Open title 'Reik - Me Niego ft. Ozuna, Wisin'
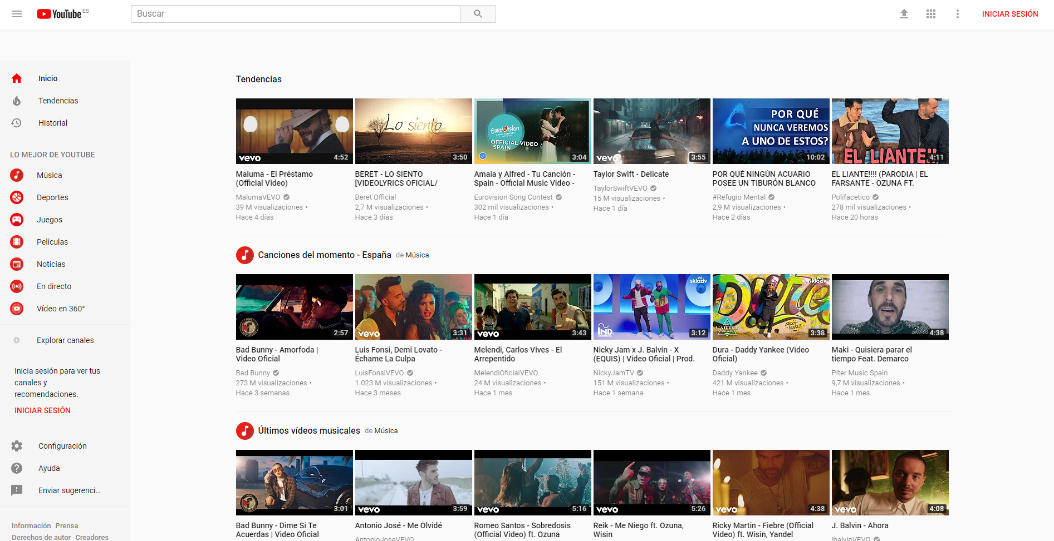 coord(639,530)
